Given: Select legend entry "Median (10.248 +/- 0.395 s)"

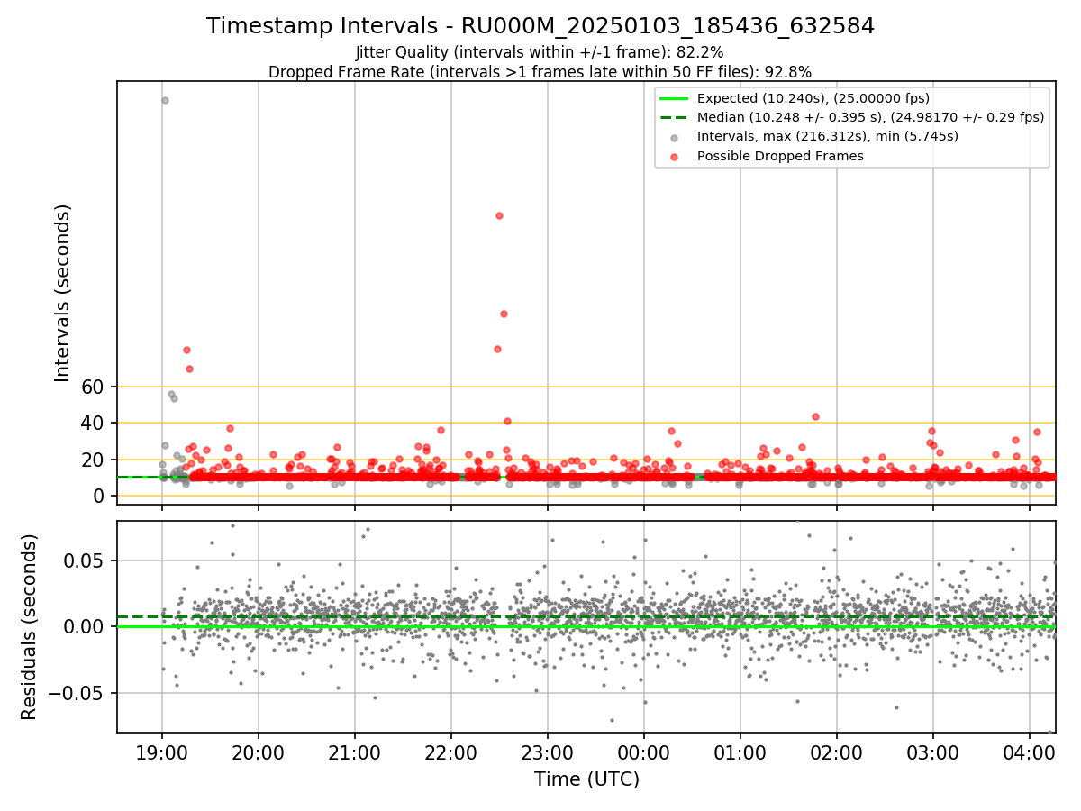Looking at the screenshot, I should (871, 117).
